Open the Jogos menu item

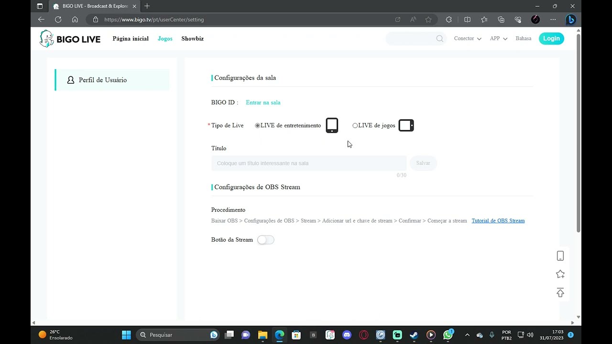165,39
